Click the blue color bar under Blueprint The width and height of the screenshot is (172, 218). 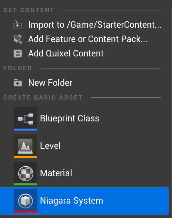(26, 130)
